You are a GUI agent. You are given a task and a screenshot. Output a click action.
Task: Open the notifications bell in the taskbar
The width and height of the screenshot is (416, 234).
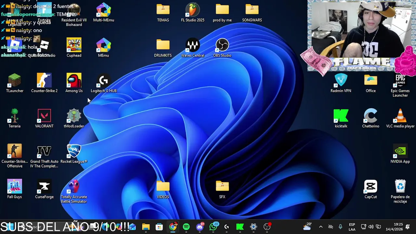[x=408, y=227]
